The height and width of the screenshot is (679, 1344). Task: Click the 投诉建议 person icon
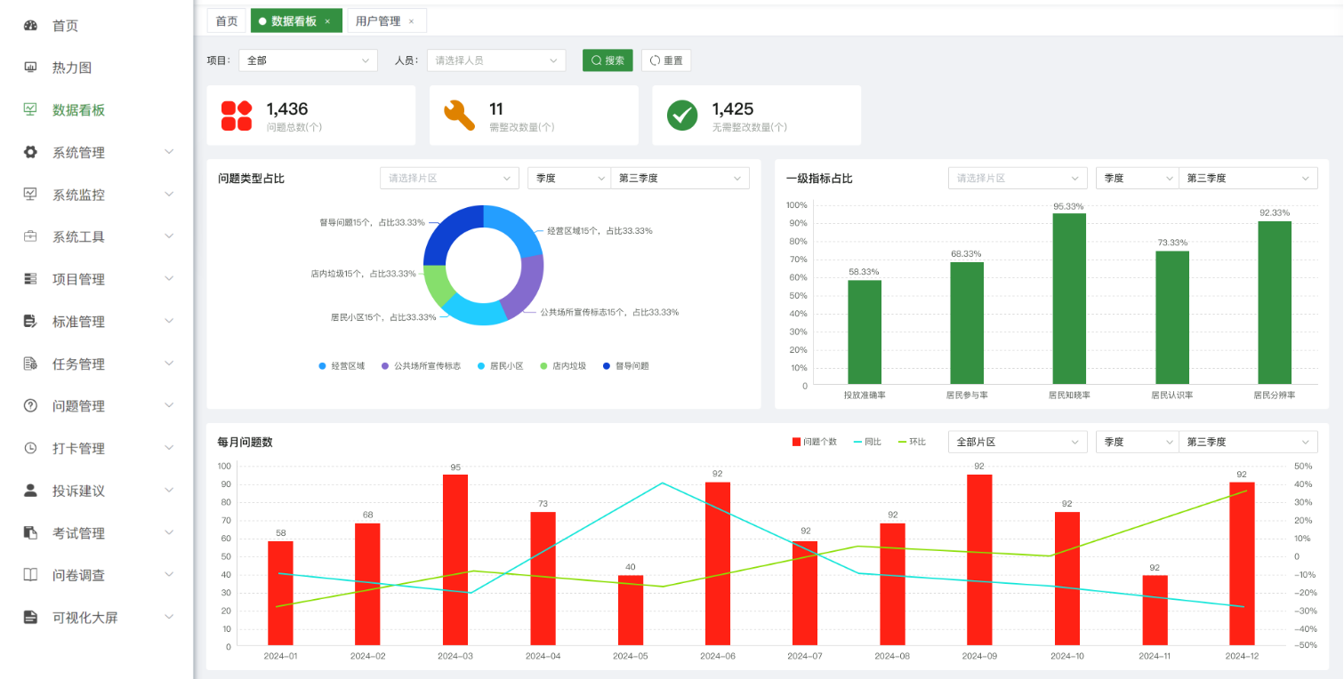tap(30, 491)
